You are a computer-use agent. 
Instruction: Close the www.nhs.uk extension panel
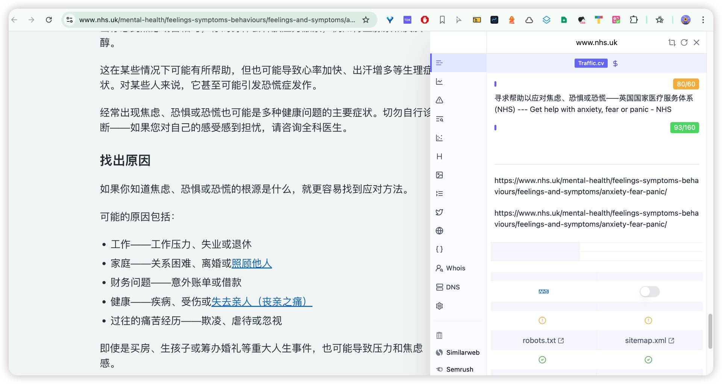[696, 42]
